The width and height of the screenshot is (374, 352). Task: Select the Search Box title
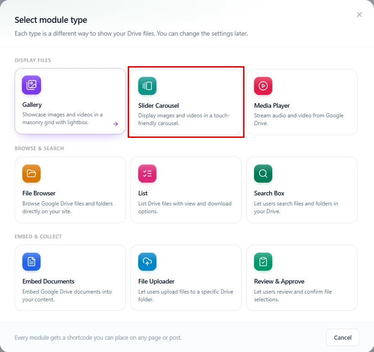pos(269,193)
